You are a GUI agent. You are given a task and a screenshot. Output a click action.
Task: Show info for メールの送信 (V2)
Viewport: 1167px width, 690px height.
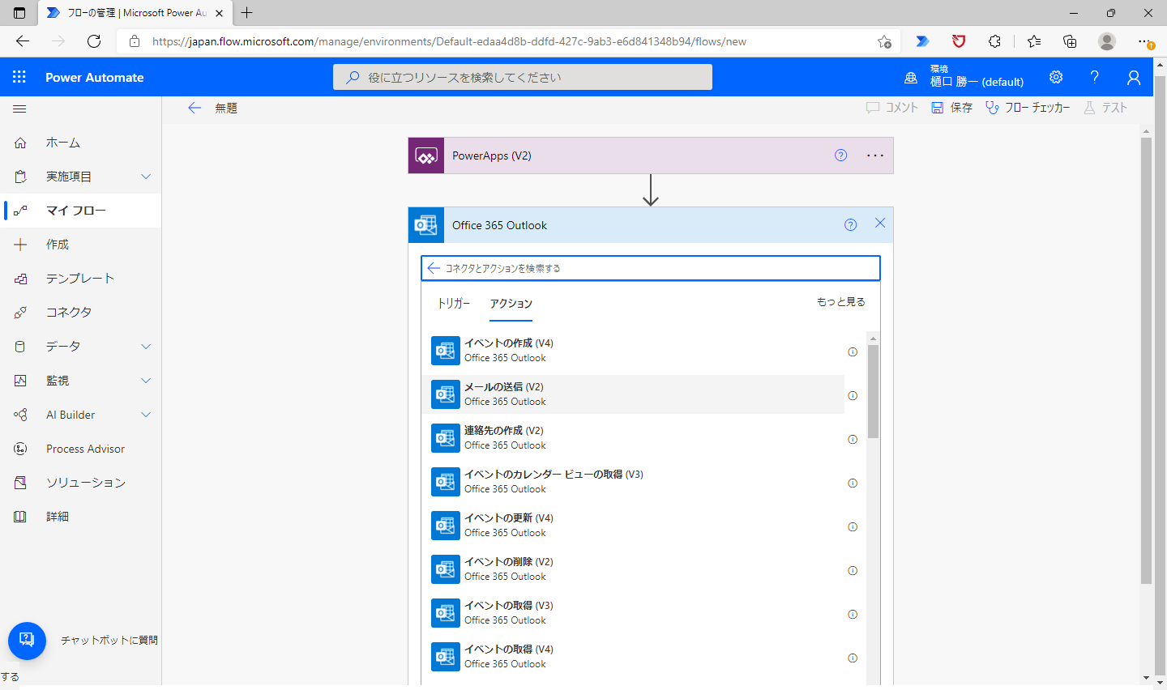coord(853,396)
